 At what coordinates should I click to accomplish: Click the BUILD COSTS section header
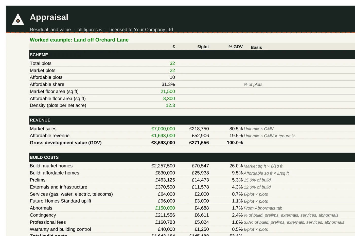coord(192,157)
